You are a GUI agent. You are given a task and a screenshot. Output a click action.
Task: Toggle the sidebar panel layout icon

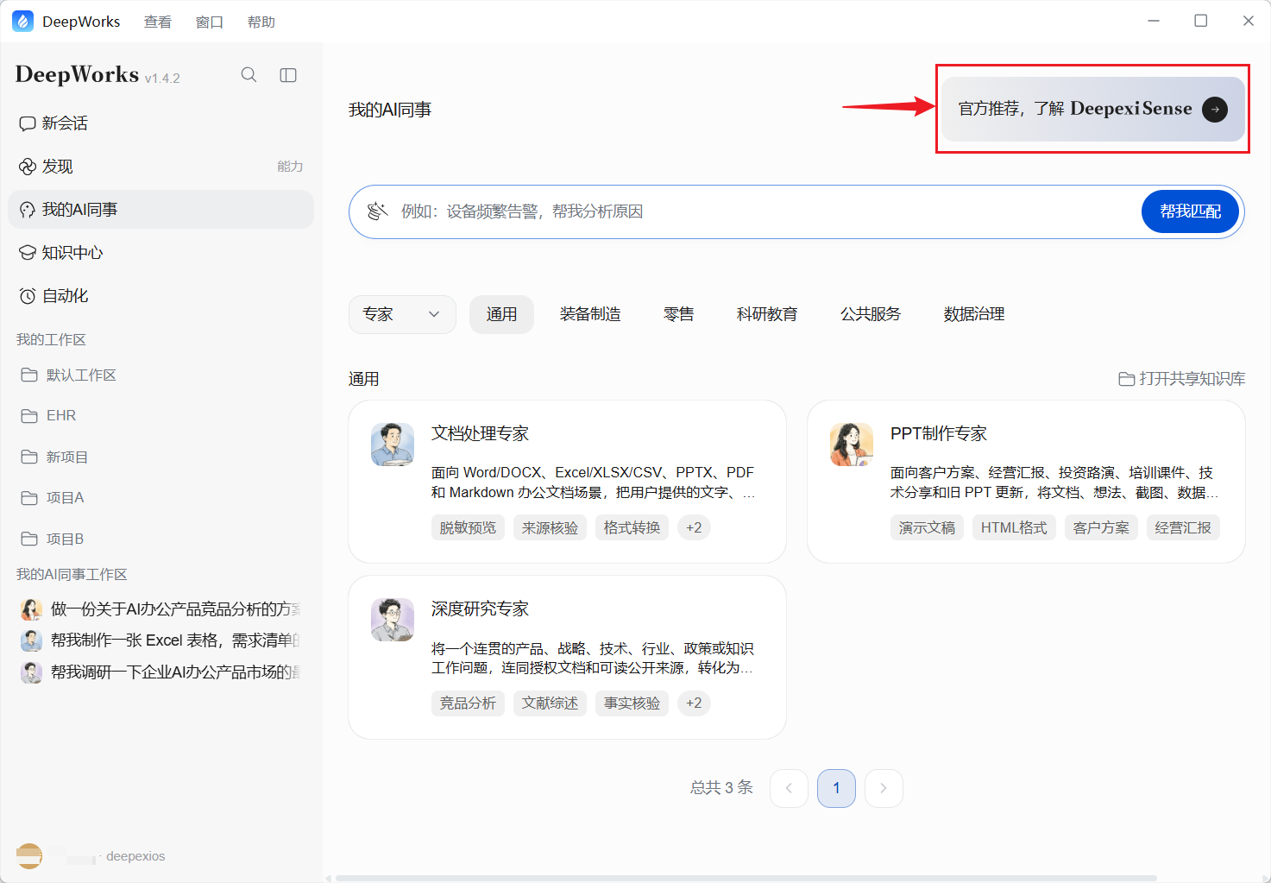pos(288,75)
